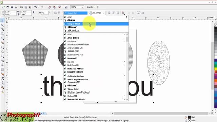This screenshot has height=122, width=217.
Task: Select the Polygon tool
Action: pyautogui.click(x=2, y=56)
